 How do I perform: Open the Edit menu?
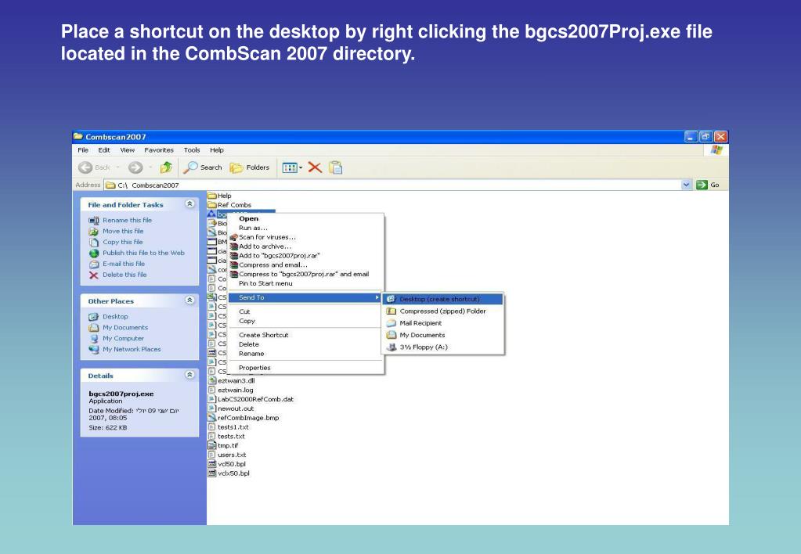point(104,150)
